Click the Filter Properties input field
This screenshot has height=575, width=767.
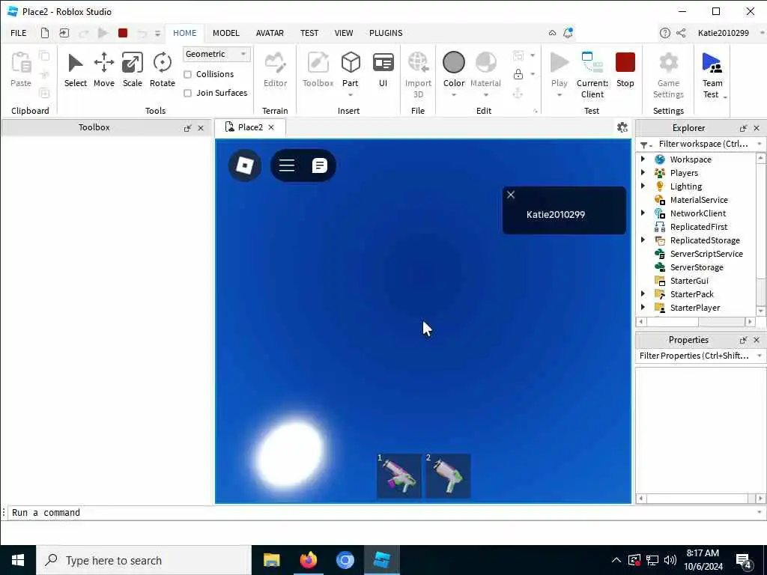click(694, 356)
